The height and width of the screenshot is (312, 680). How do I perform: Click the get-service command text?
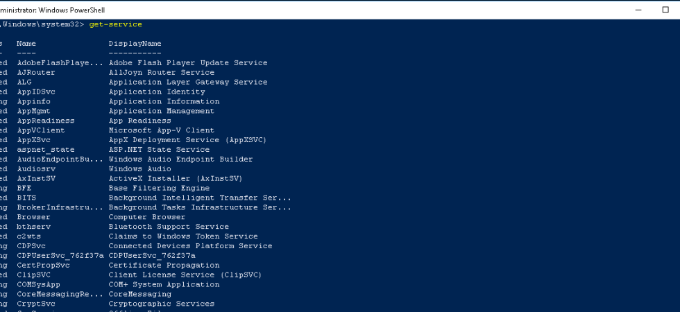[x=115, y=24]
